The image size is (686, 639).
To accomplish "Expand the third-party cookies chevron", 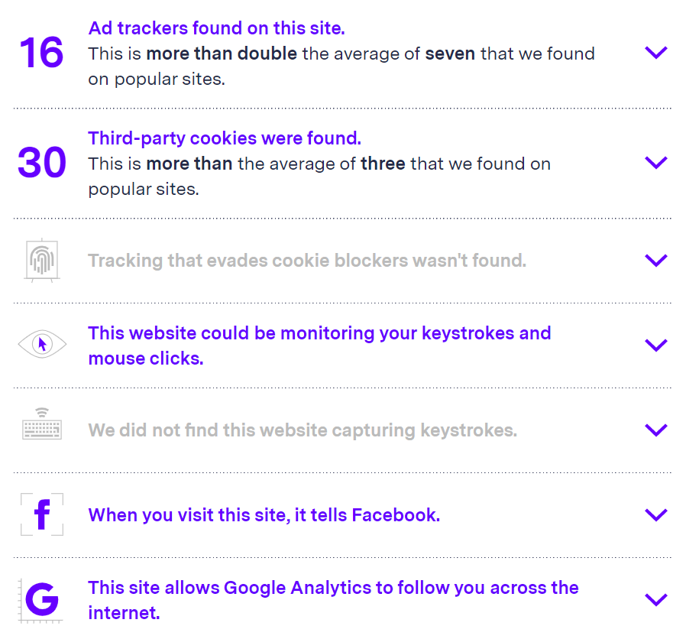I will coord(656,162).
